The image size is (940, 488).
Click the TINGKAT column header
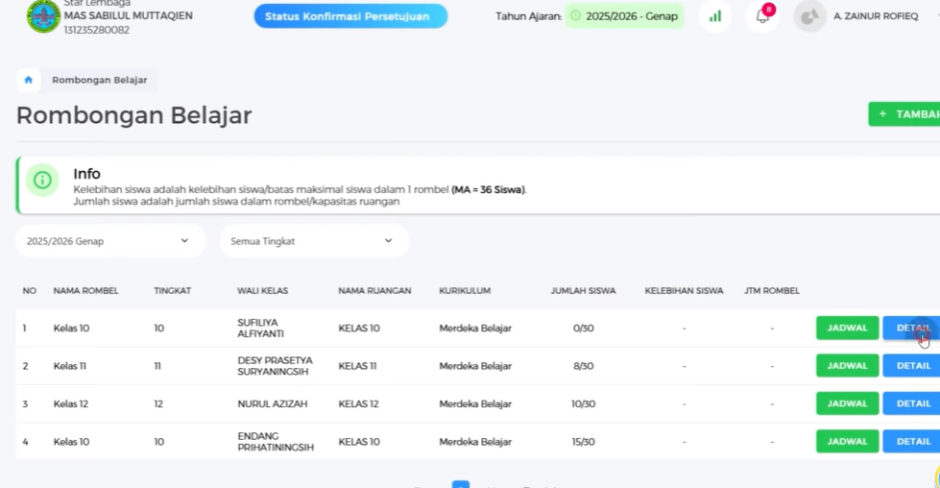[x=173, y=291]
